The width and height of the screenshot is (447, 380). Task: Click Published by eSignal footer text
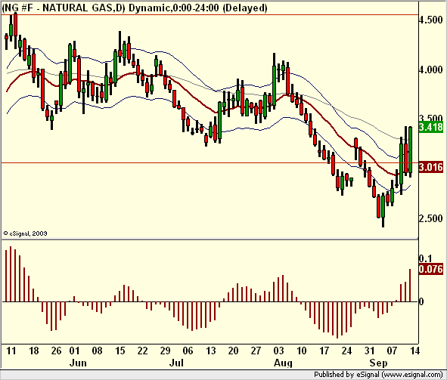(378, 374)
